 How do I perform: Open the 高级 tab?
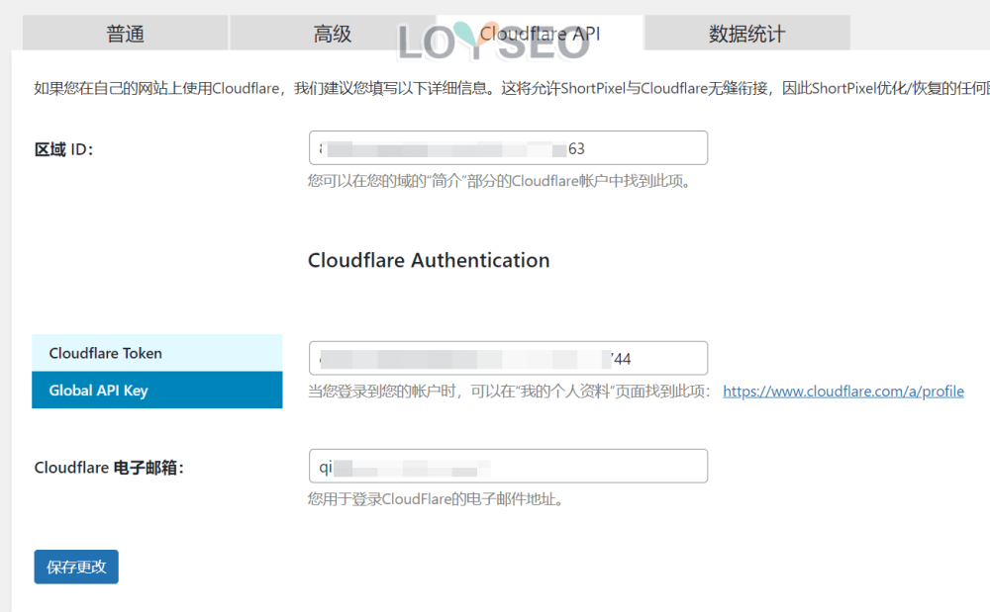coord(332,34)
